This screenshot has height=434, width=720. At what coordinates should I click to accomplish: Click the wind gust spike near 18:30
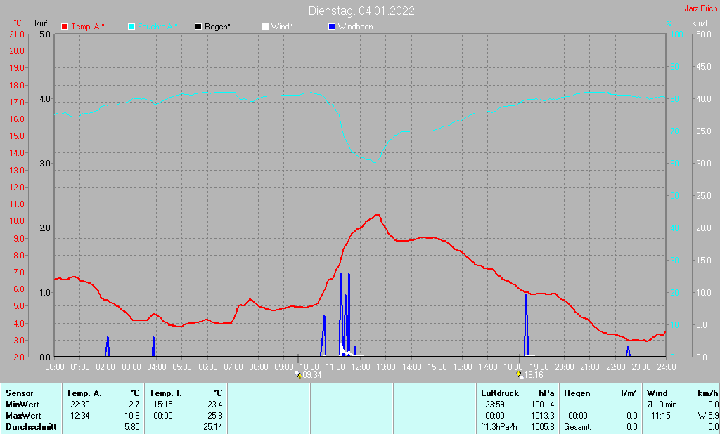(x=526, y=325)
